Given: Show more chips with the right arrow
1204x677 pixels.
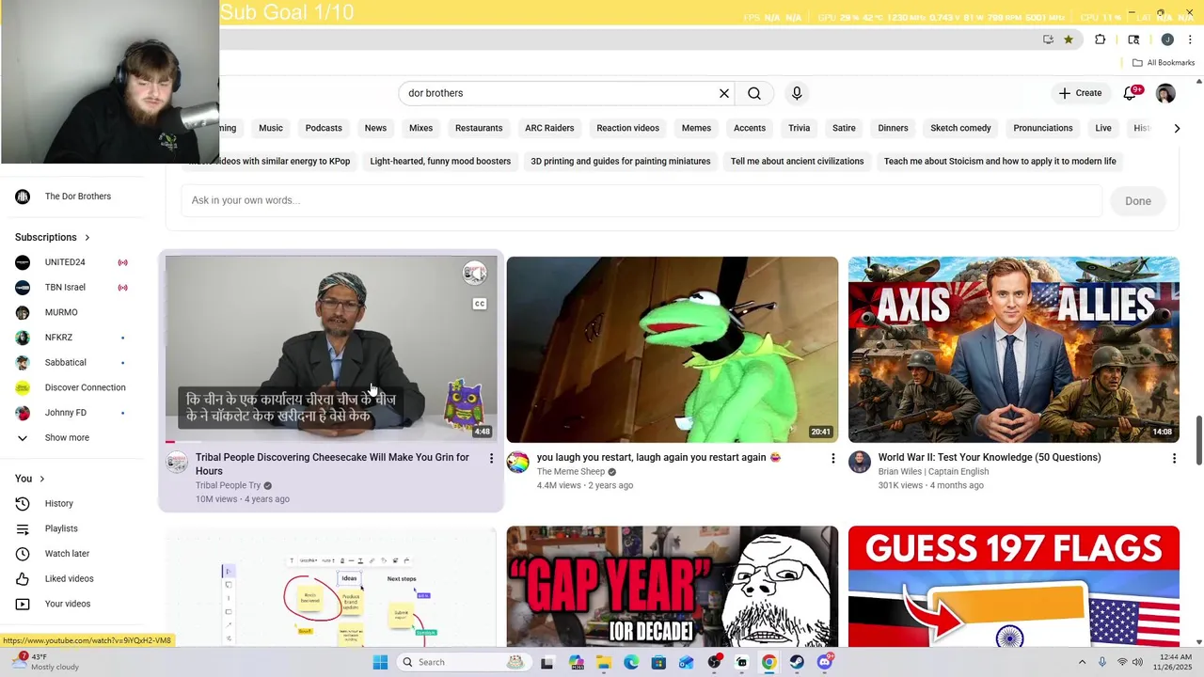Looking at the screenshot, I should tap(1177, 128).
